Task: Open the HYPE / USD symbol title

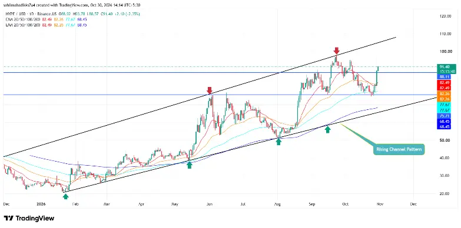Action: coord(15,14)
